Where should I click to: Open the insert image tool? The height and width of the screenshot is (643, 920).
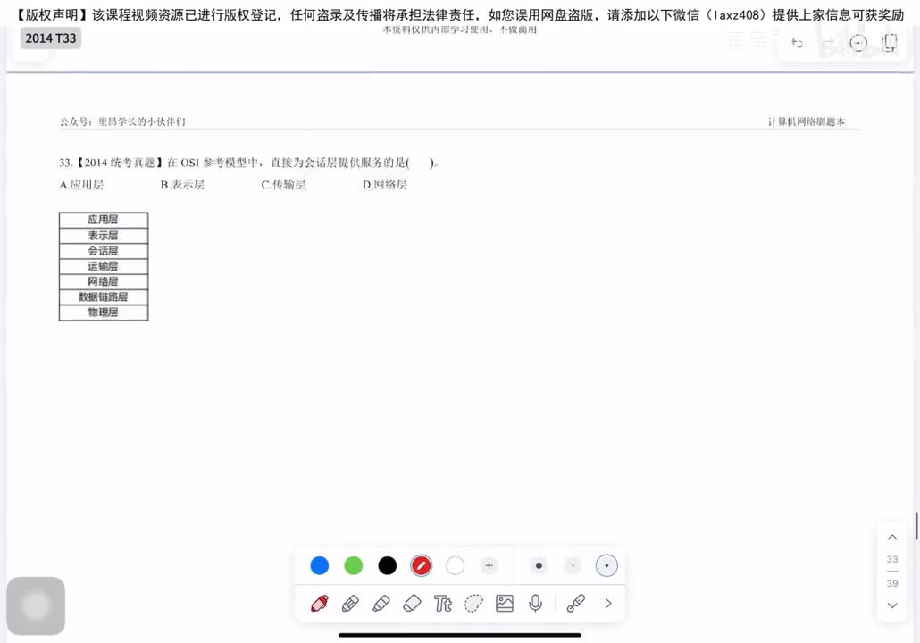point(505,603)
